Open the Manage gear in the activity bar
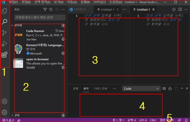The width and height of the screenshot is (190, 122). [4, 112]
